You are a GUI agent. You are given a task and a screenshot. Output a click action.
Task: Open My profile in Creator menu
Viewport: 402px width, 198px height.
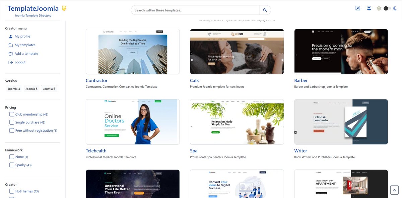[x=22, y=37]
